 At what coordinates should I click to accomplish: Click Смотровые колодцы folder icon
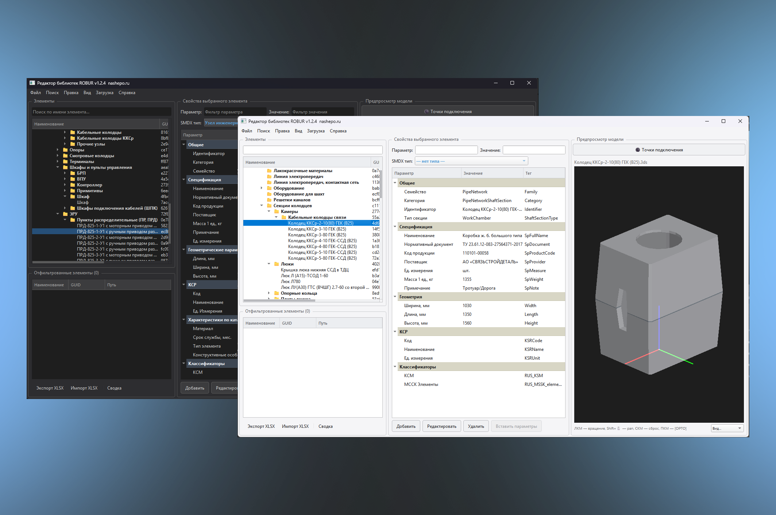(65, 156)
